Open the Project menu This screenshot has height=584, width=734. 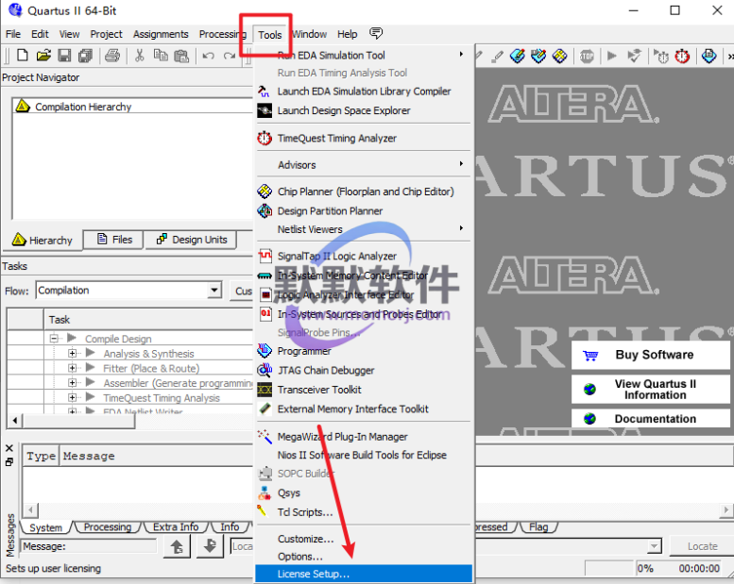click(106, 34)
